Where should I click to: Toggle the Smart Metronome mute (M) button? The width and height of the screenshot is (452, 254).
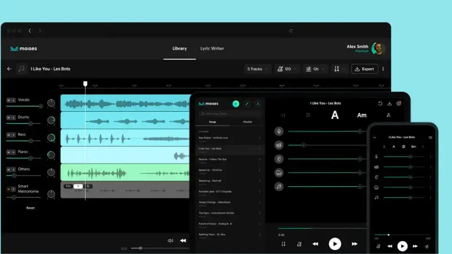[x=8, y=189]
